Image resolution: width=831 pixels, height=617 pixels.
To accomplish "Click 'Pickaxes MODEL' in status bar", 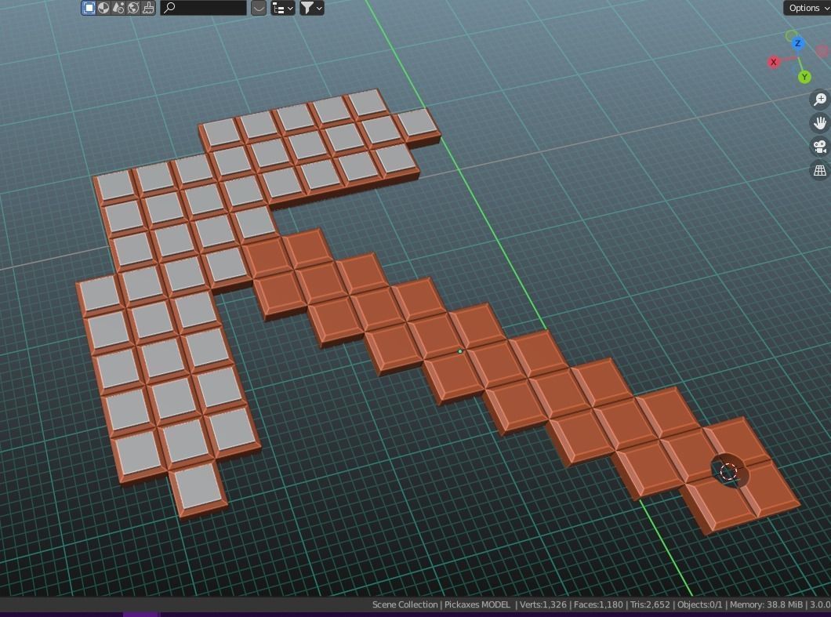I will point(477,604).
